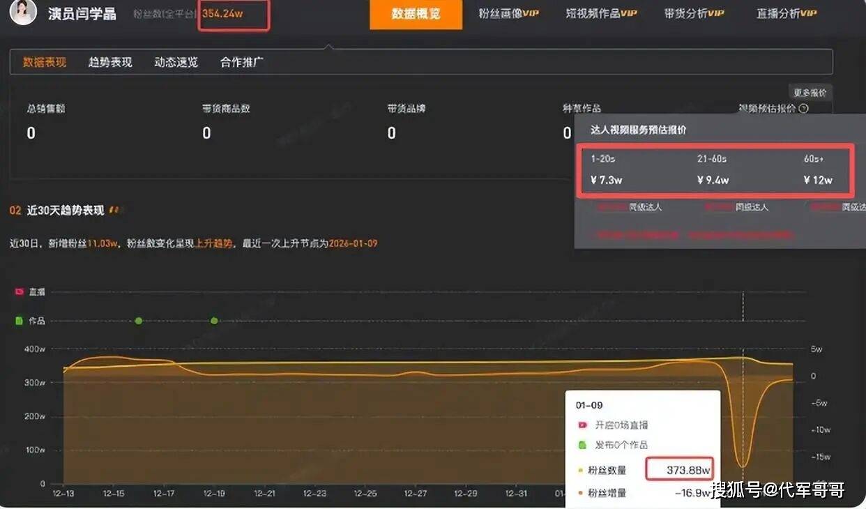Screen dimensions: 866x509
Task: Click the 12-25 date on the chart axis
Action: (x=365, y=493)
